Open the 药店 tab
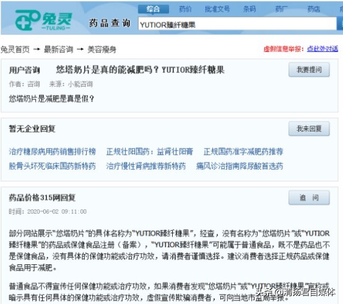This screenshot has width=343, height=304. point(313,9)
